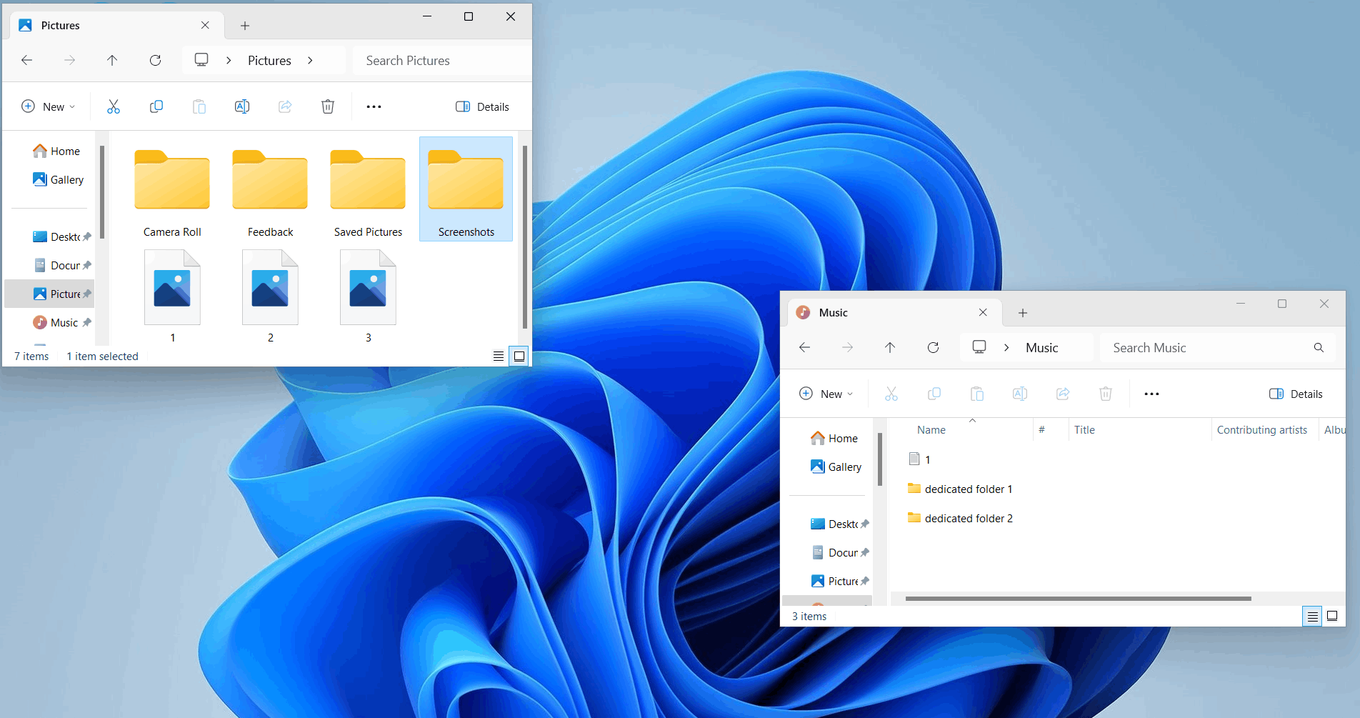Click Search Music input field
Image resolution: width=1360 pixels, height=718 pixels.
coord(1207,348)
